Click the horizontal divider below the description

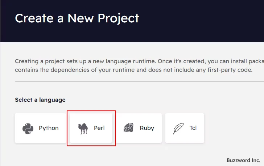coord(139,82)
